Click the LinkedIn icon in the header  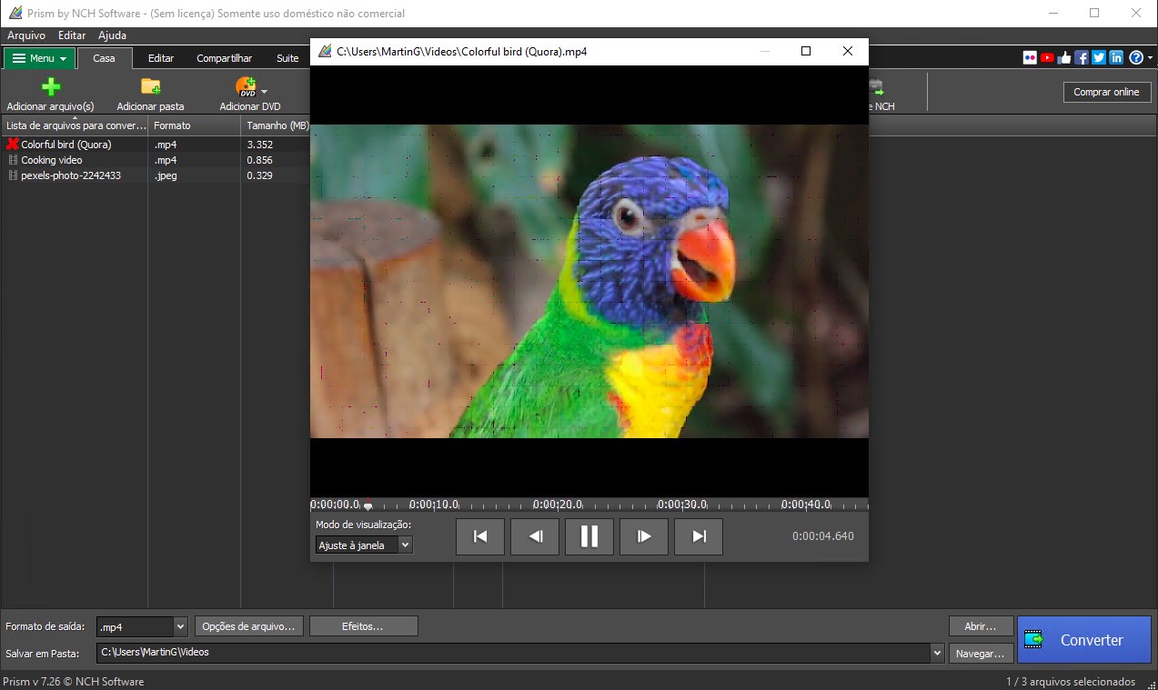pos(1116,57)
